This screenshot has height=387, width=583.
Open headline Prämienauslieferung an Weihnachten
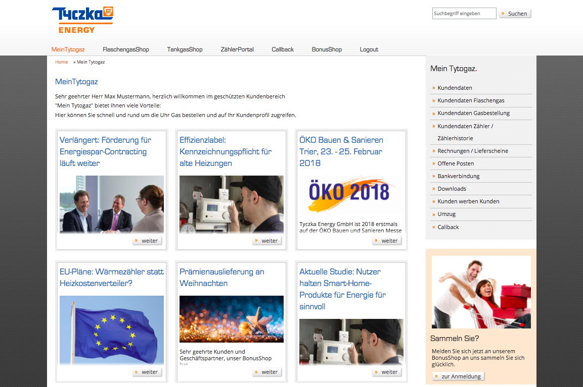(x=222, y=278)
